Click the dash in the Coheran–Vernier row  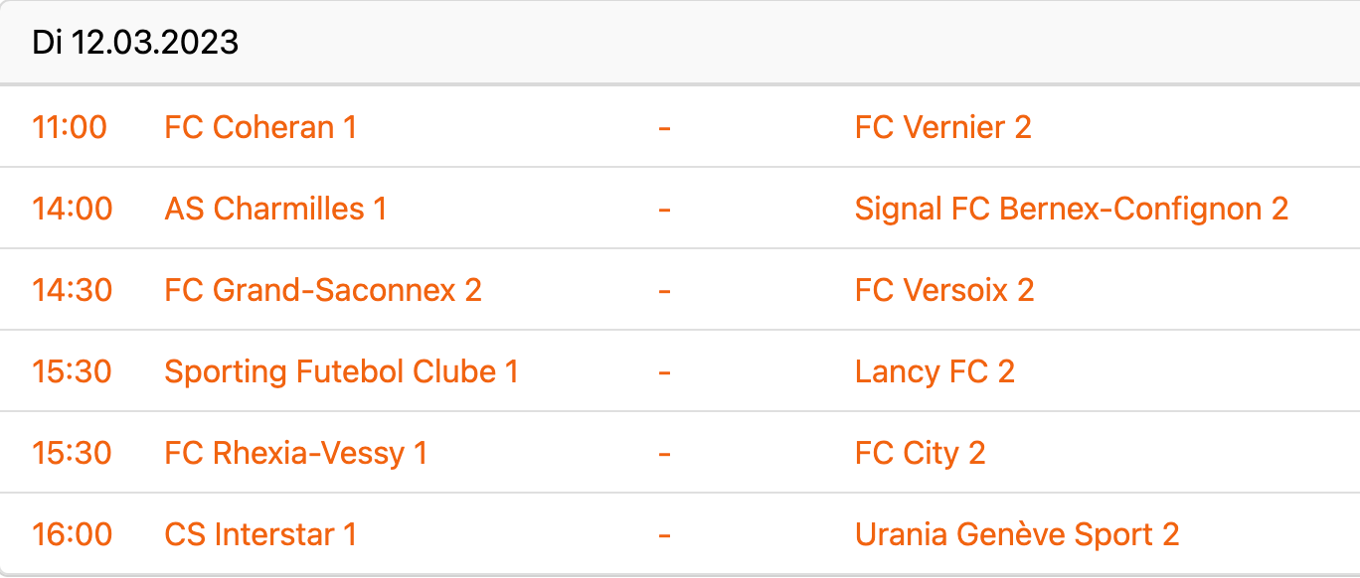(664, 127)
